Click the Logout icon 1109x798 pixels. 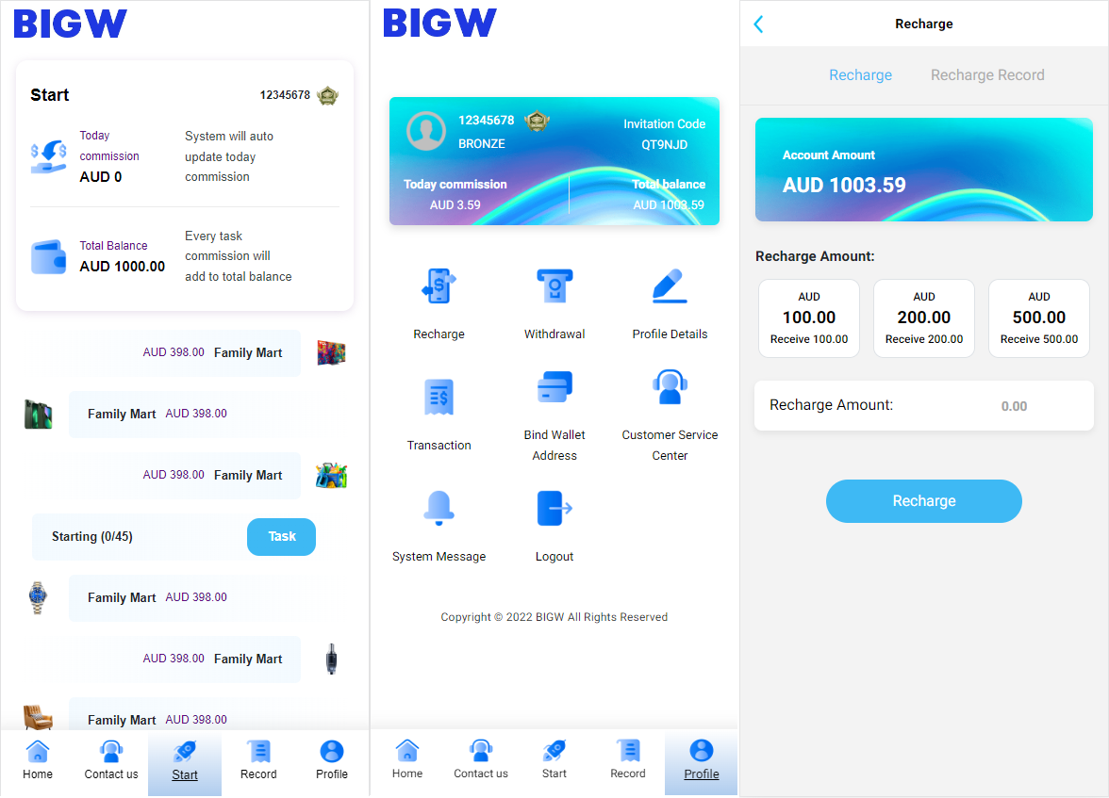(554, 508)
